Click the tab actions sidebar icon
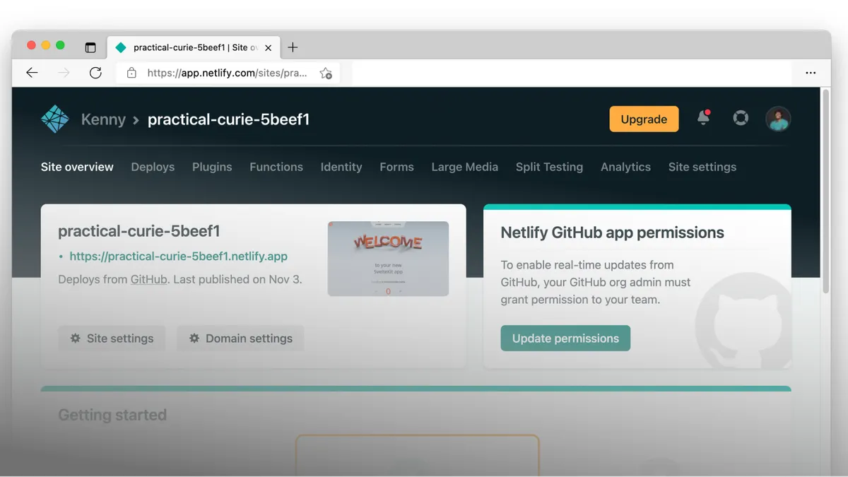 [x=90, y=47]
